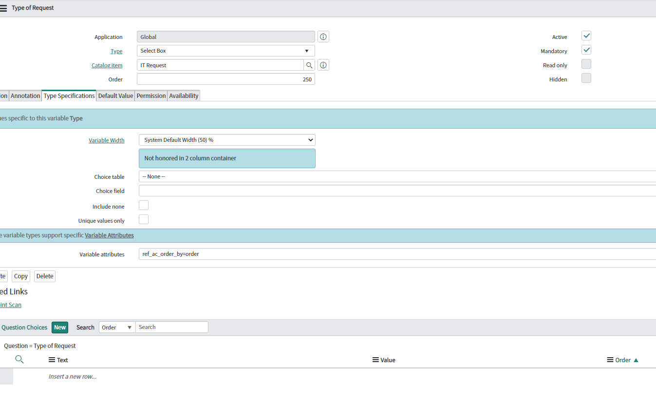Click the Question = Type of Request filter breadcrumb
Viewport: 656px width, 405px height.
(x=40, y=346)
